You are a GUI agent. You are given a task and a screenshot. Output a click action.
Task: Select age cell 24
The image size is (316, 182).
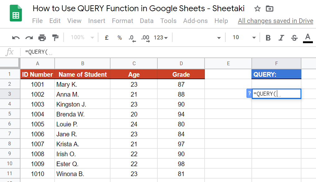[x=134, y=124]
